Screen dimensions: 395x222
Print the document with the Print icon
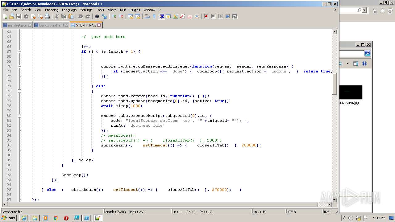point(47,16)
